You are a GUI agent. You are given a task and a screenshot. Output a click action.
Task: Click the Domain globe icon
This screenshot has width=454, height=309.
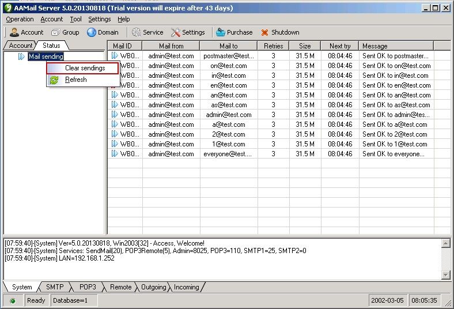click(92, 32)
